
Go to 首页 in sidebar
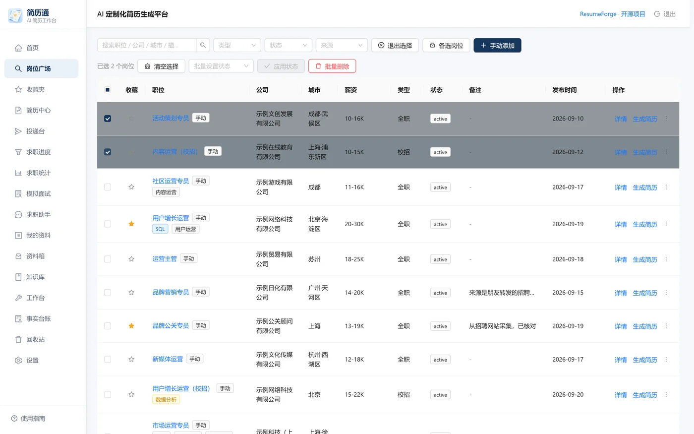(x=42, y=48)
